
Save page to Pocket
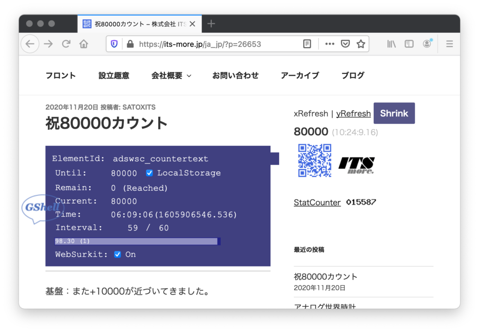(x=345, y=44)
